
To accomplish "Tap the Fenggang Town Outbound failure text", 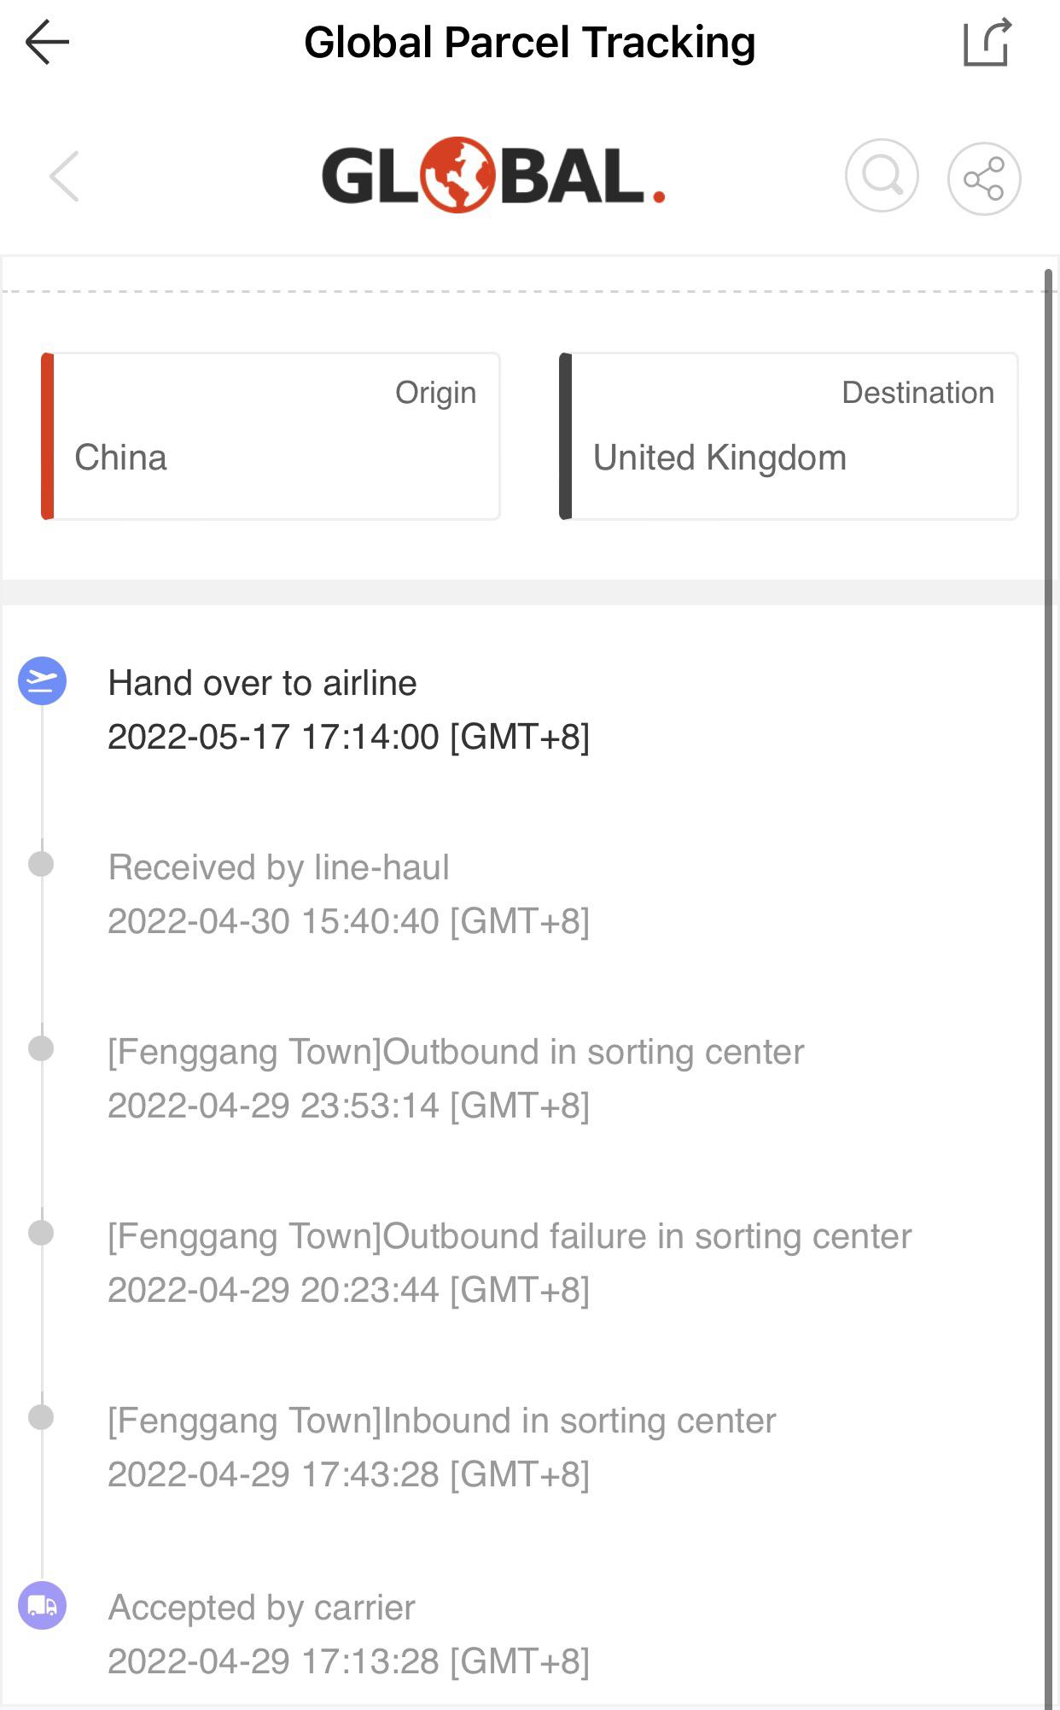I will tap(510, 1236).
